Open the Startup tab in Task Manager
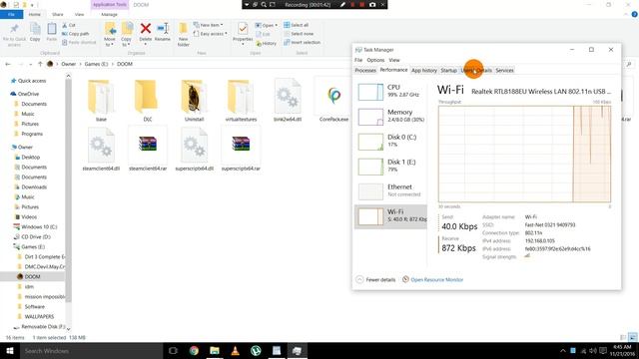 point(448,71)
